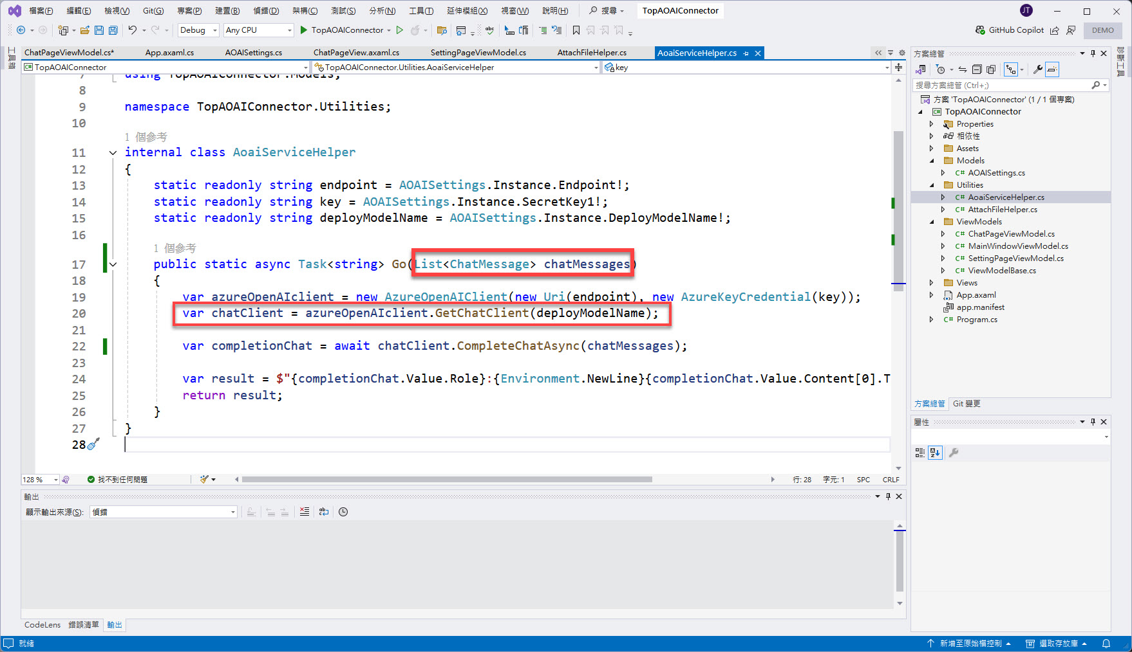Click the screwdriver icon at line 28 margin

coord(93,444)
